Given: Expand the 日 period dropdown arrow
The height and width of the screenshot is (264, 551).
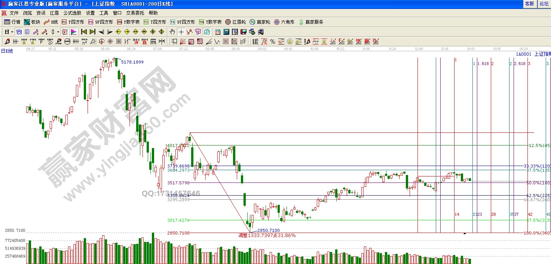Looking at the screenshot, I should [12, 32].
